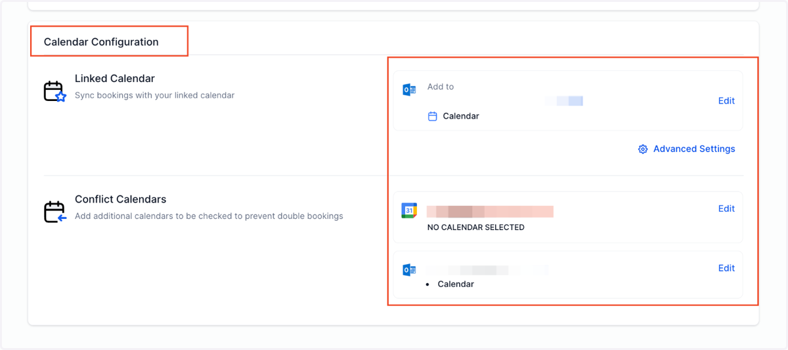The image size is (788, 350).
Task: Click the Outlook icon in Conflict Calendars card
Action: point(409,269)
